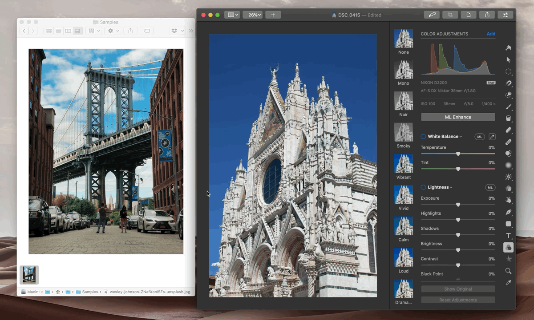
Task: Activate the Zoom magnifier tool
Action: pyautogui.click(x=509, y=271)
